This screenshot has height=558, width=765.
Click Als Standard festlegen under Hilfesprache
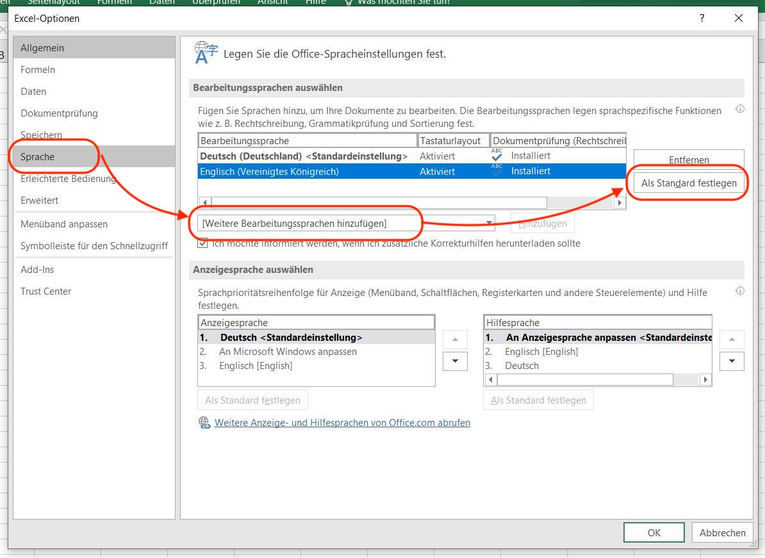[539, 400]
